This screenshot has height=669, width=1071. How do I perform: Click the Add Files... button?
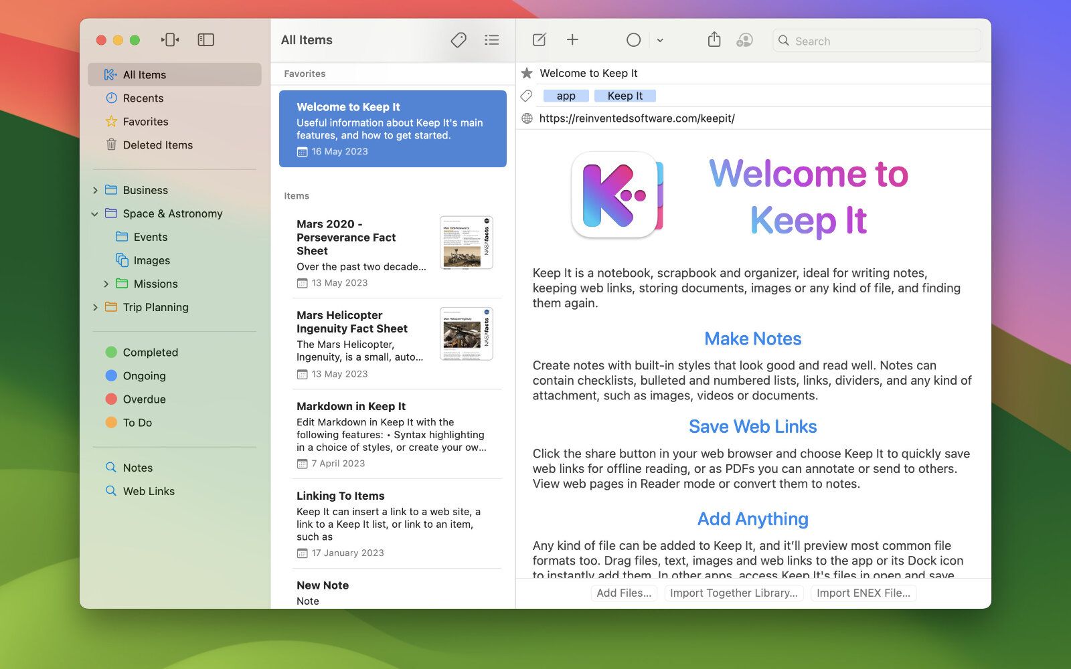(624, 593)
